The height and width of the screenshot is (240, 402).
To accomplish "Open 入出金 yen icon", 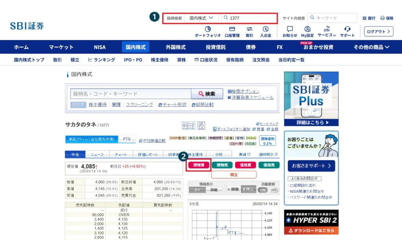I will (x=266, y=29).
